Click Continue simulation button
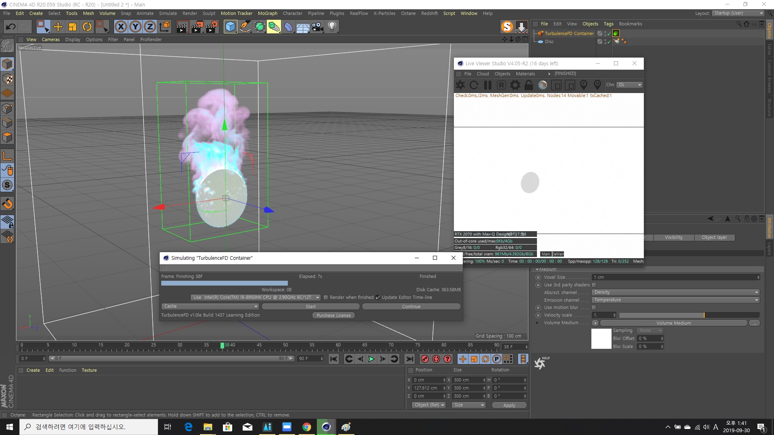774x435 pixels. (411, 307)
